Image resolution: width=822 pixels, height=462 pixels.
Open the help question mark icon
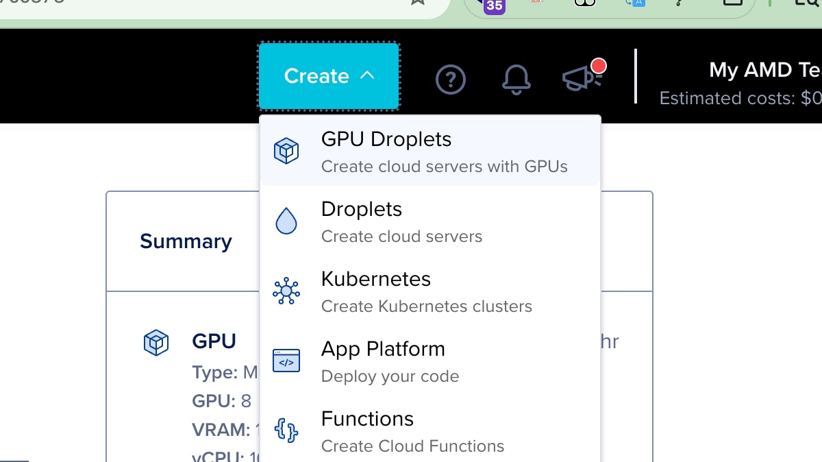click(x=450, y=80)
